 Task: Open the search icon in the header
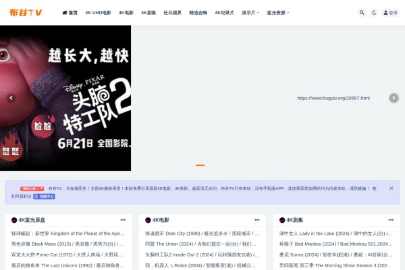[362, 12]
